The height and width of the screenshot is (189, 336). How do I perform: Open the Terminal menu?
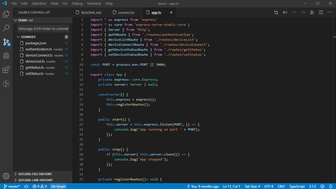[94, 3]
